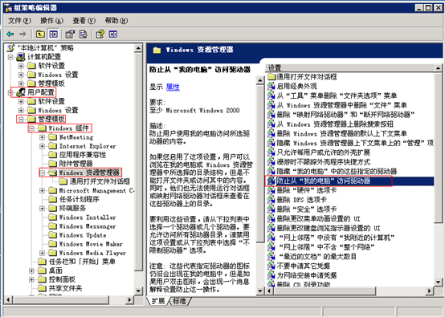Expand 软件设置 under 计算机配置
445x317 pixels.
21,66
